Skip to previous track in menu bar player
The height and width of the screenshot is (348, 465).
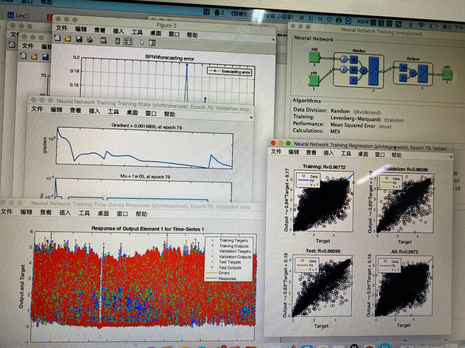[301, 18]
